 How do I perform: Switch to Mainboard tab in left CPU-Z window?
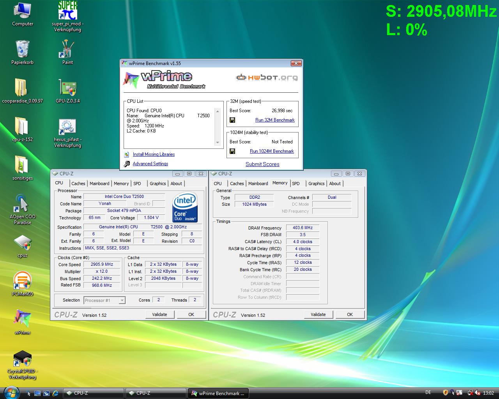pyautogui.click(x=99, y=184)
